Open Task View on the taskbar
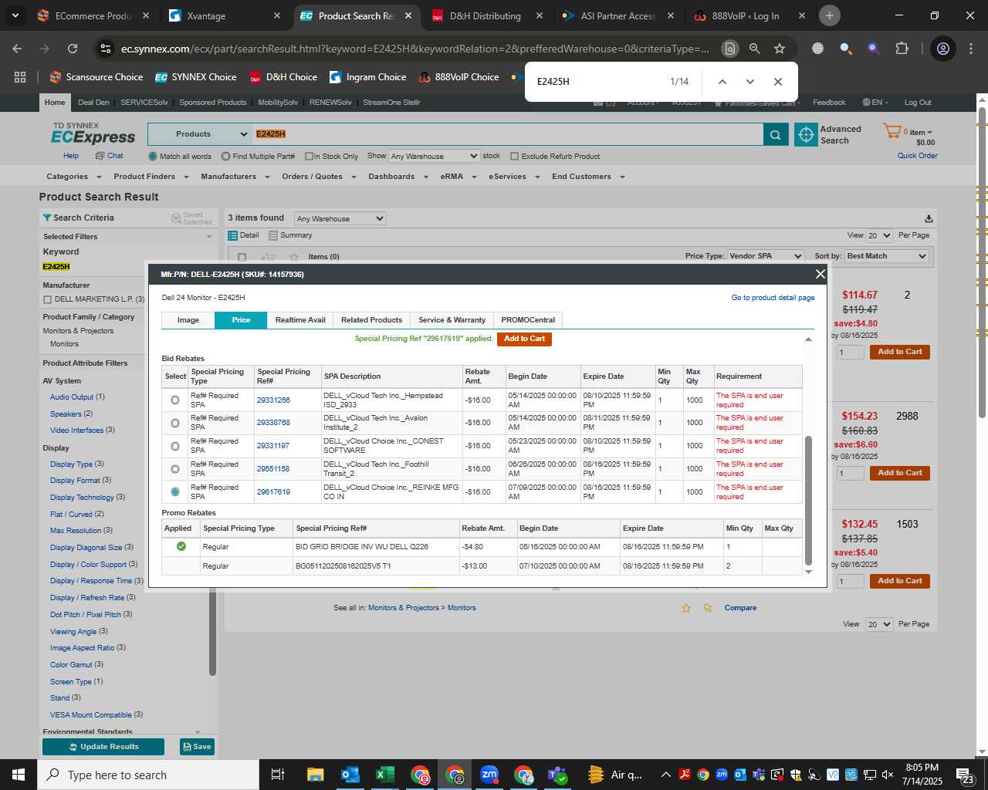Viewport: 988px width, 790px height. point(278,775)
